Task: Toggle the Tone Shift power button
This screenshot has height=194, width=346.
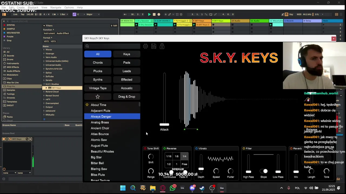Action: 145,148
